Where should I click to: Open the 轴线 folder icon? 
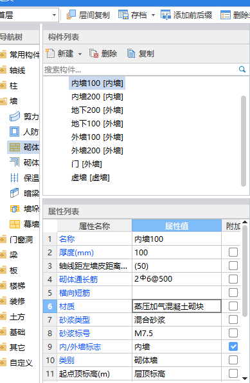tap(3, 71)
